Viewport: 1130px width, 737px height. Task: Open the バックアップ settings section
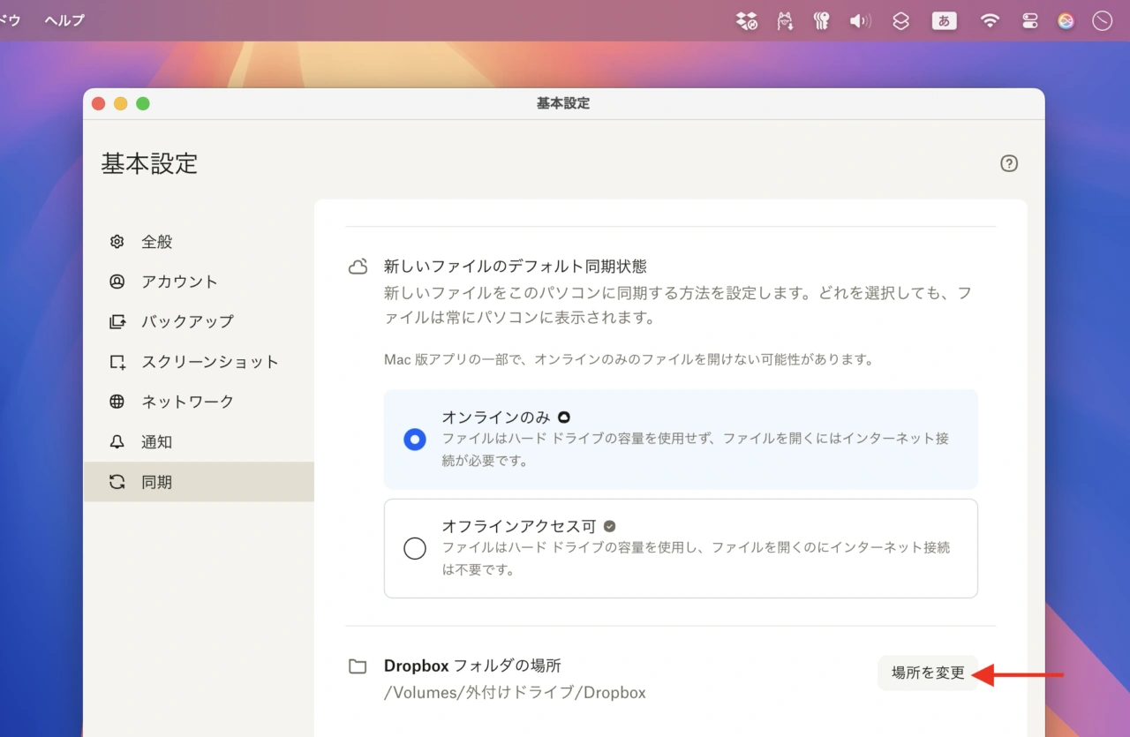pos(187,321)
